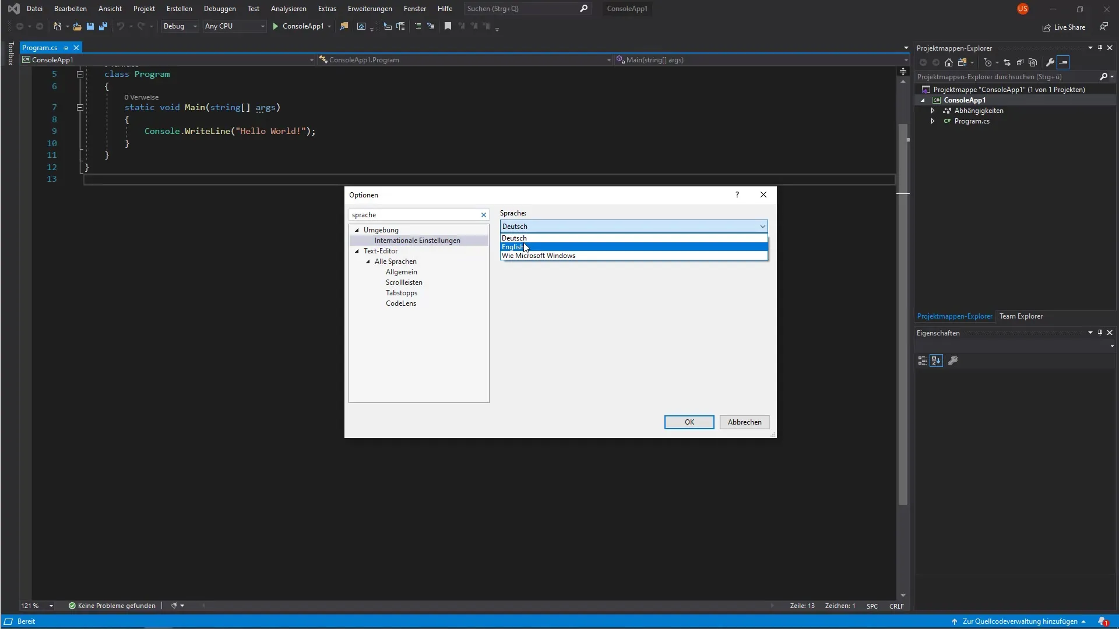Screen dimensions: 1119x629
Task: Open the Sprache combo box
Action: [x=634, y=226]
